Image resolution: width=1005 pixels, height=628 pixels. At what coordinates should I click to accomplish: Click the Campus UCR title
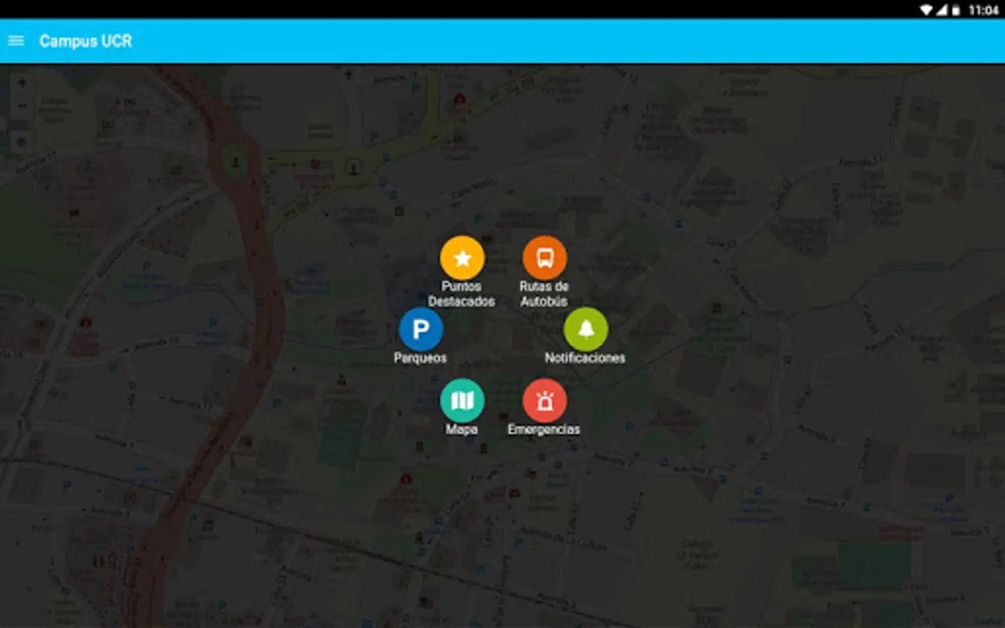86,41
